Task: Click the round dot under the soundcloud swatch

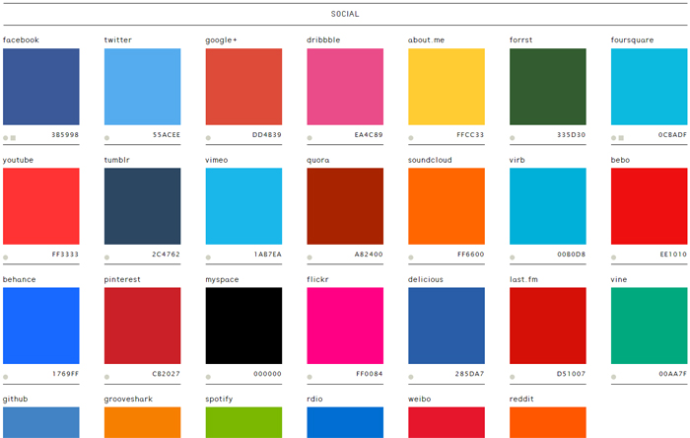Action: click(x=411, y=257)
